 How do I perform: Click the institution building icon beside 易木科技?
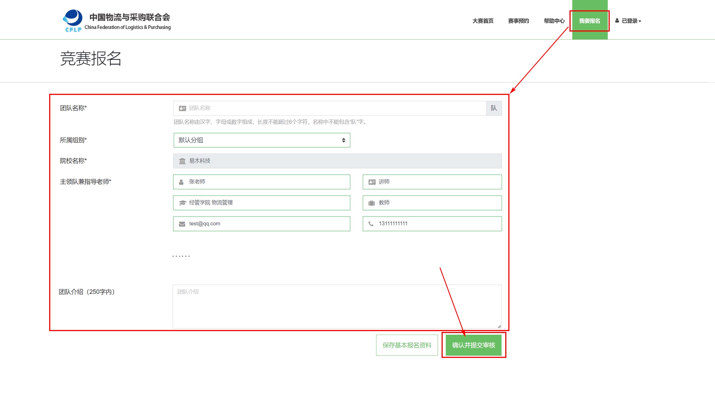[182, 161]
